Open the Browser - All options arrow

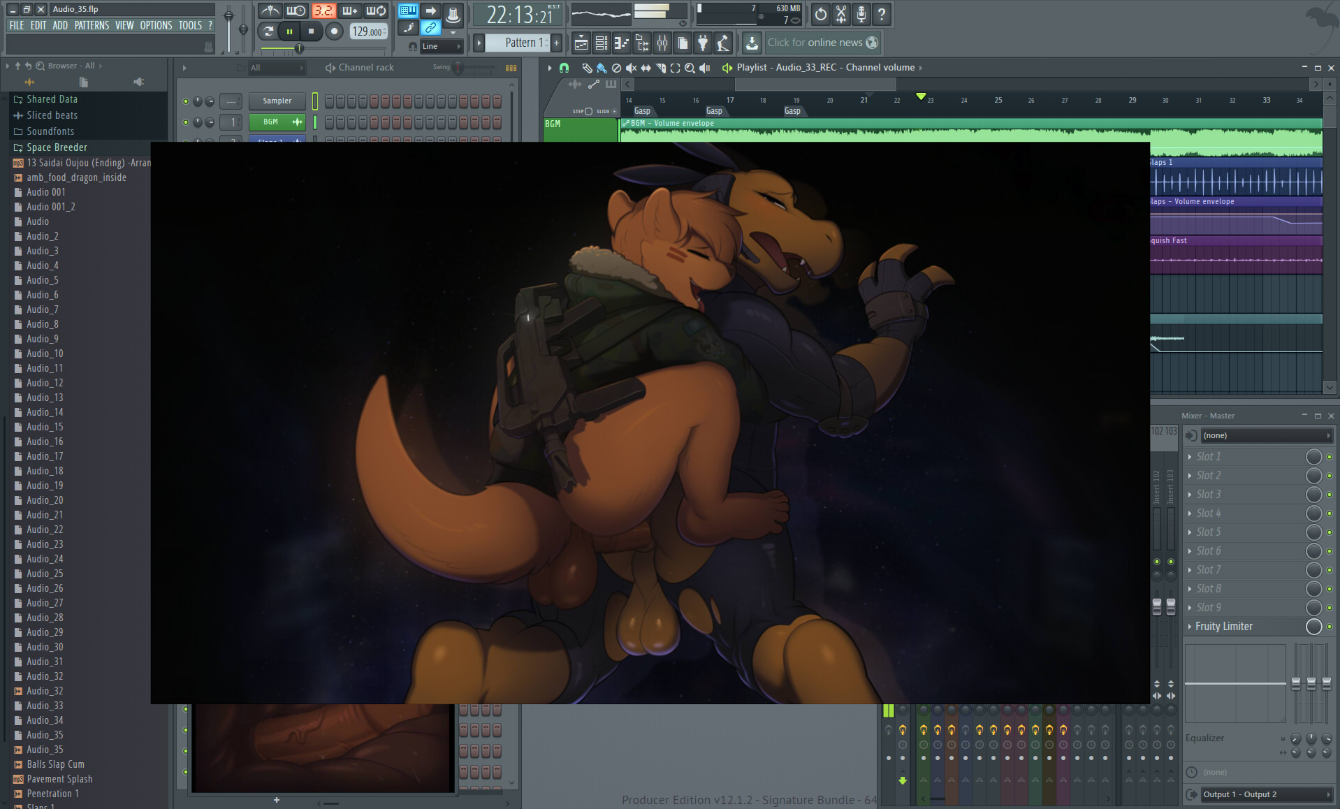[x=100, y=66]
